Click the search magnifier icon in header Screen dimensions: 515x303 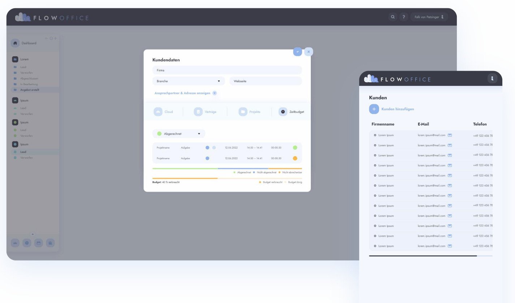(x=392, y=17)
